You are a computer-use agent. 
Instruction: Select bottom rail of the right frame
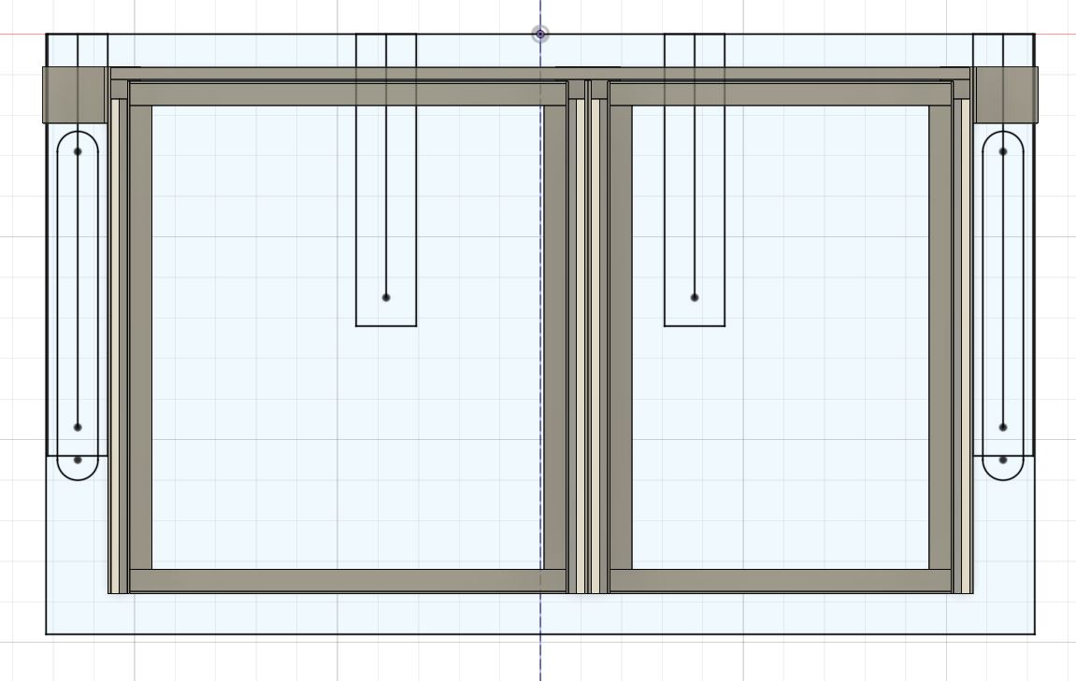(x=781, y=580)
